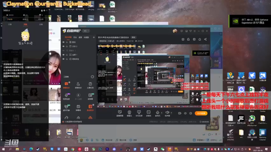271x152 pixels.
Task: Open the 数据助手 tool
Action: [90, 108]
